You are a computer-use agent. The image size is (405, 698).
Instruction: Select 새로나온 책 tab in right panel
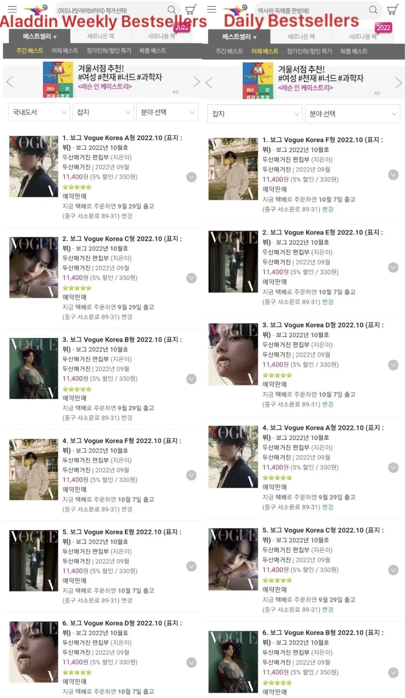(x=301, y=36)
